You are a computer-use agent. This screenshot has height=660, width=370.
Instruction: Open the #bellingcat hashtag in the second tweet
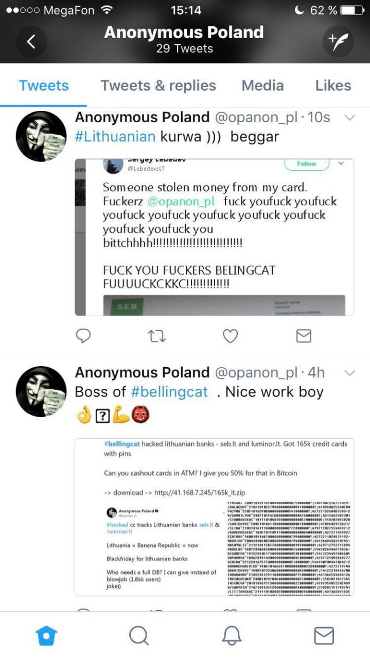click(x=169, y=392)
